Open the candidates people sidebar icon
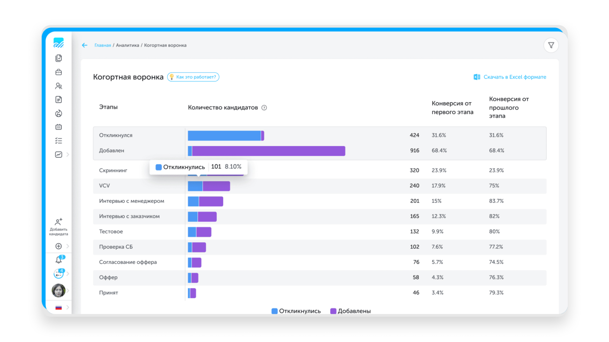Image resolution: width=609 pixels, height=342 pixels. coord(59,86)
